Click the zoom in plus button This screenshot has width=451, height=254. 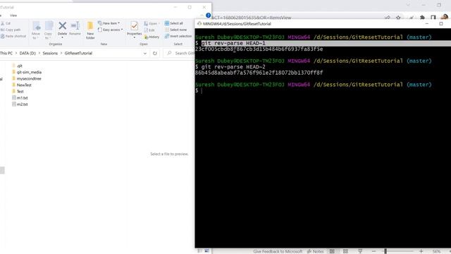click(x=421, y=251)
